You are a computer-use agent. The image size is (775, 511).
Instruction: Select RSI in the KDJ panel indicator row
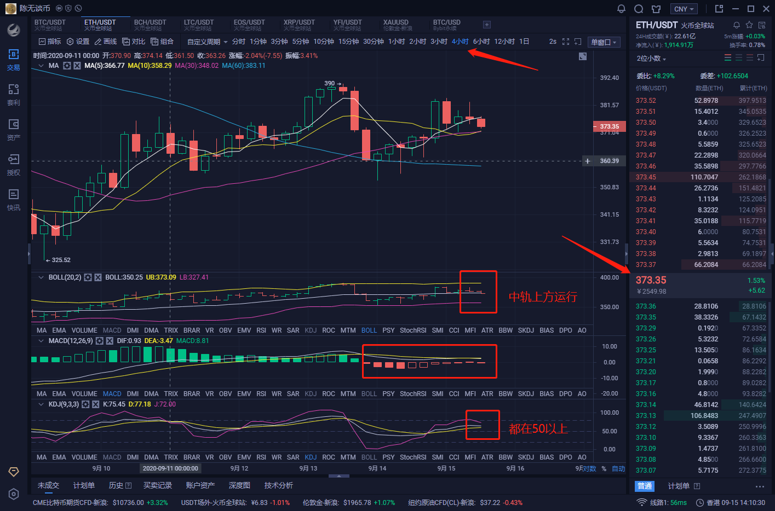[x=261, y=457]
